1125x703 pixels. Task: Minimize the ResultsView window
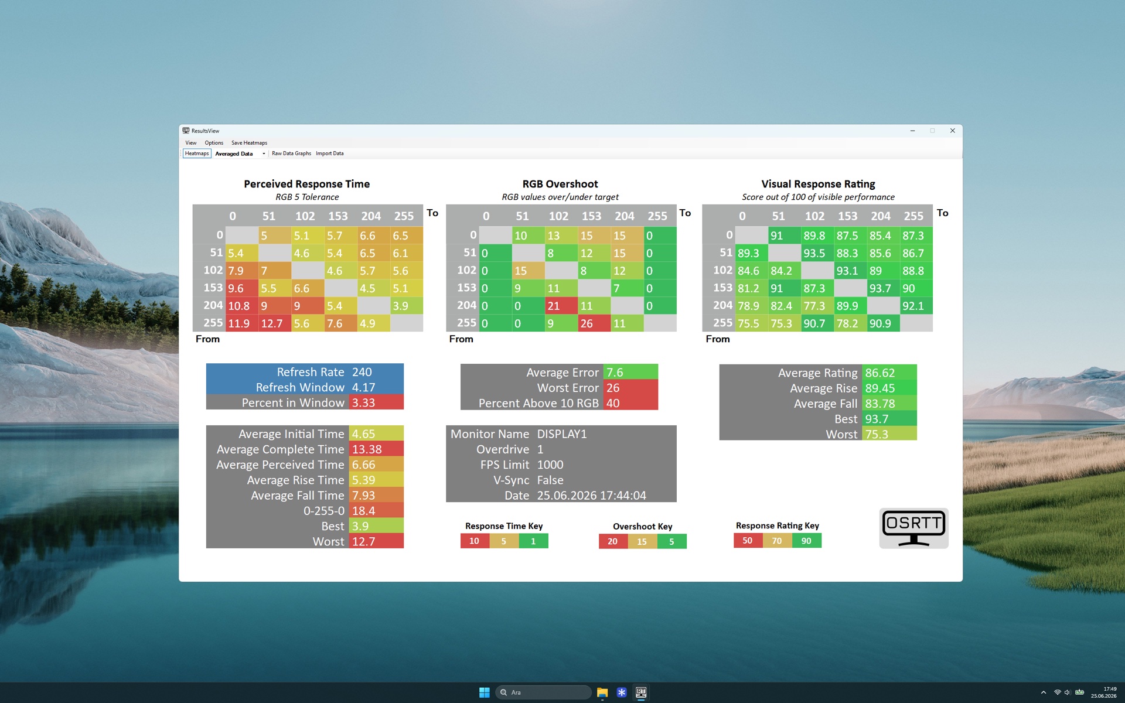point(912,131)
